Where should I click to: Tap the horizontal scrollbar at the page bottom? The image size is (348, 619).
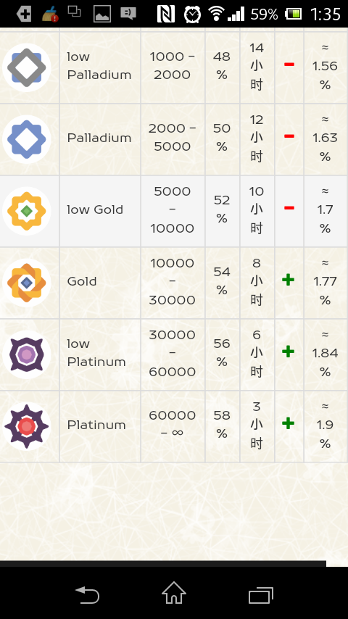162,563
